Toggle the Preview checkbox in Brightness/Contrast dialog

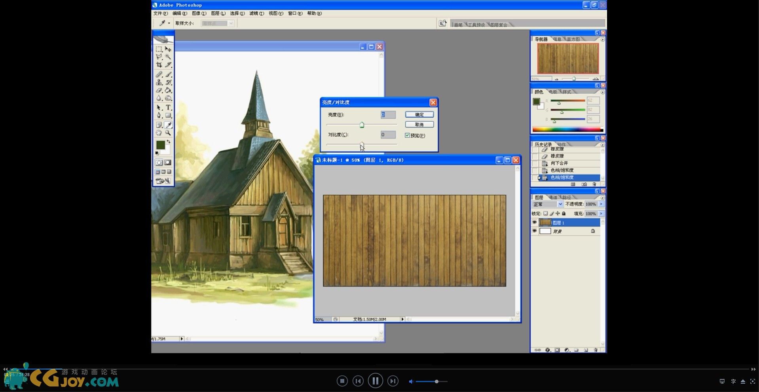pos(407,135)
